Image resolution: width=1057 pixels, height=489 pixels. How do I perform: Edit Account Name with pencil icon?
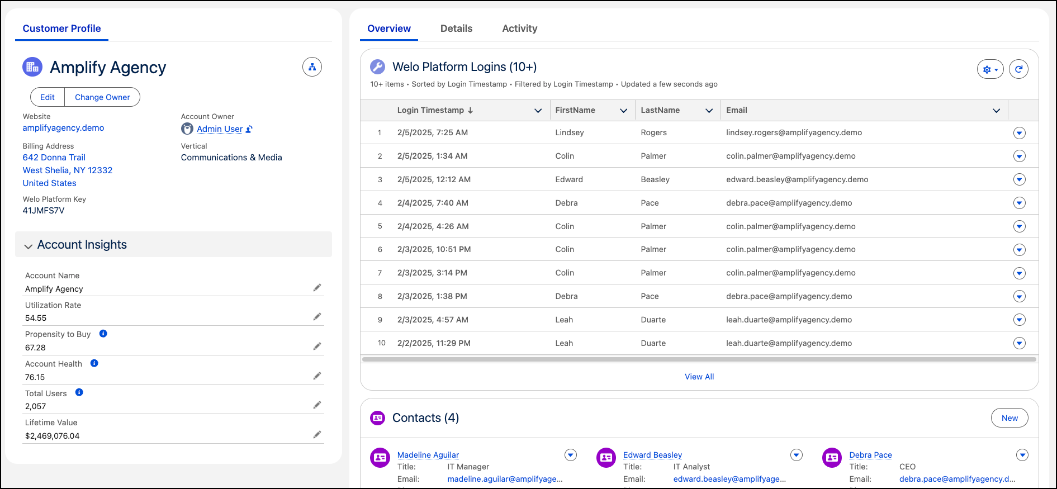[x=317, y=288]
